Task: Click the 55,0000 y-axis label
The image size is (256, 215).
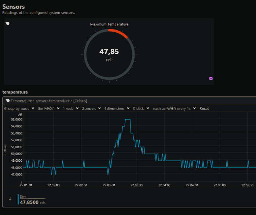Action: tap(17, 119)
